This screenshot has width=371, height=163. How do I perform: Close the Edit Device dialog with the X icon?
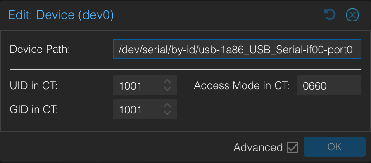coord(352,15)
